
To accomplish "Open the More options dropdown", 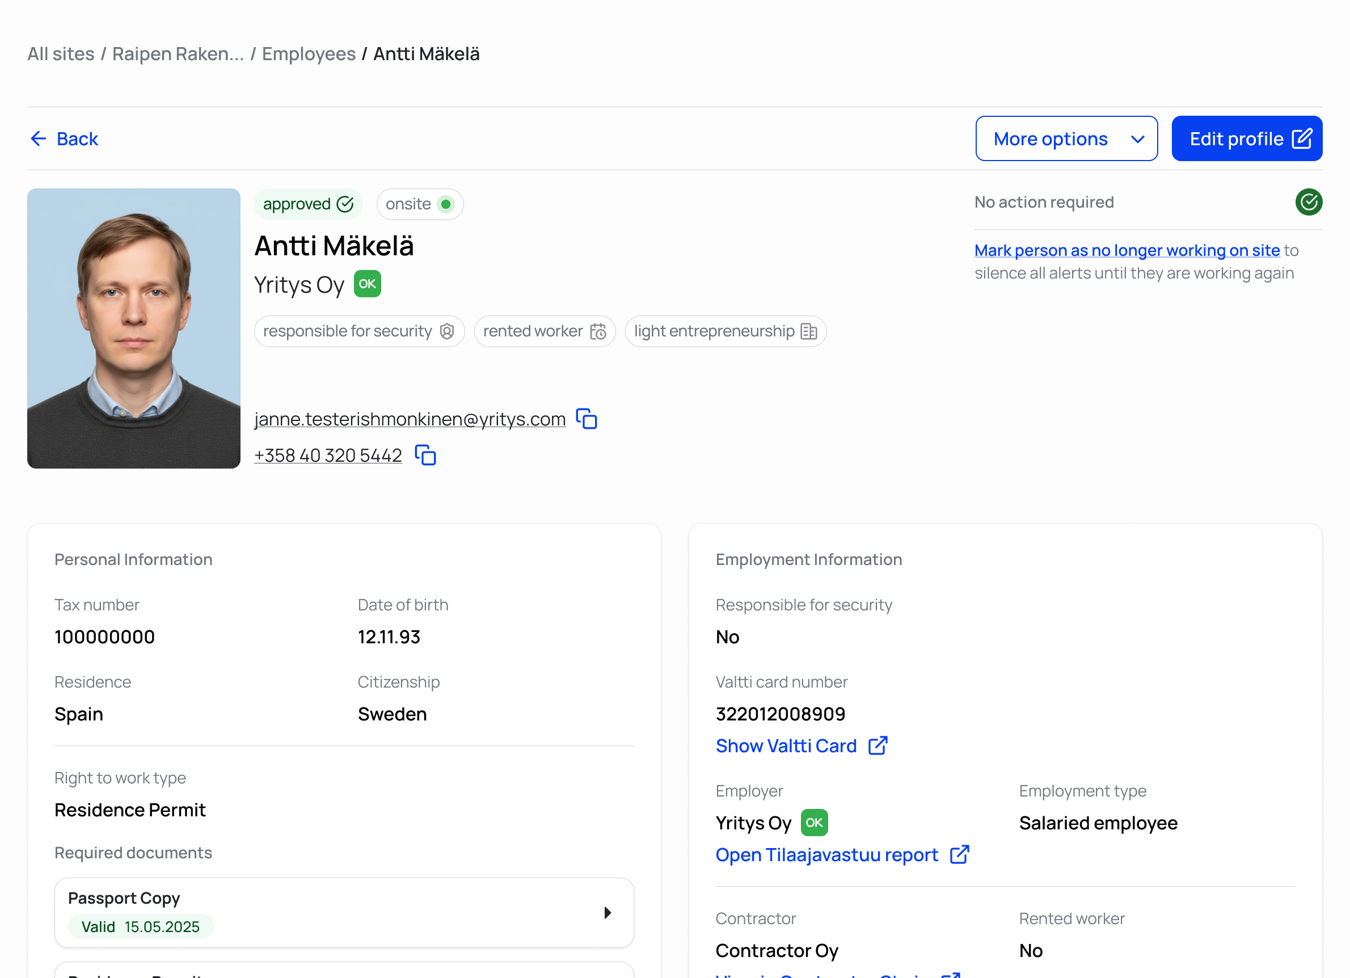I will (1066, 138).
